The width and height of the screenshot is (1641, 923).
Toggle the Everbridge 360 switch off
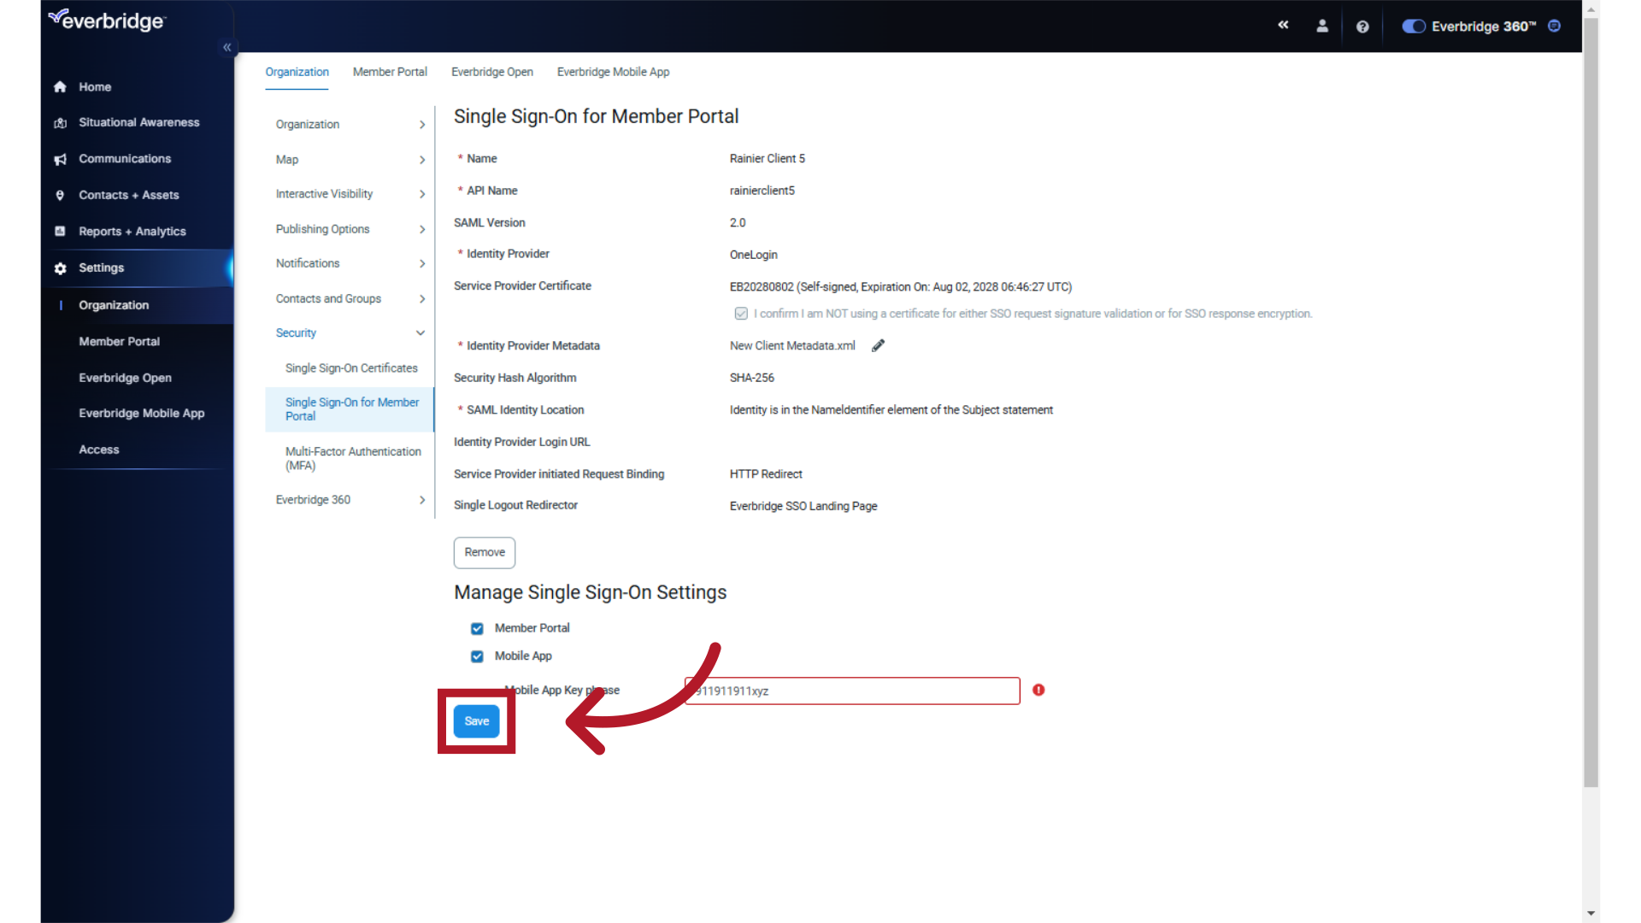click(1414, 26)
